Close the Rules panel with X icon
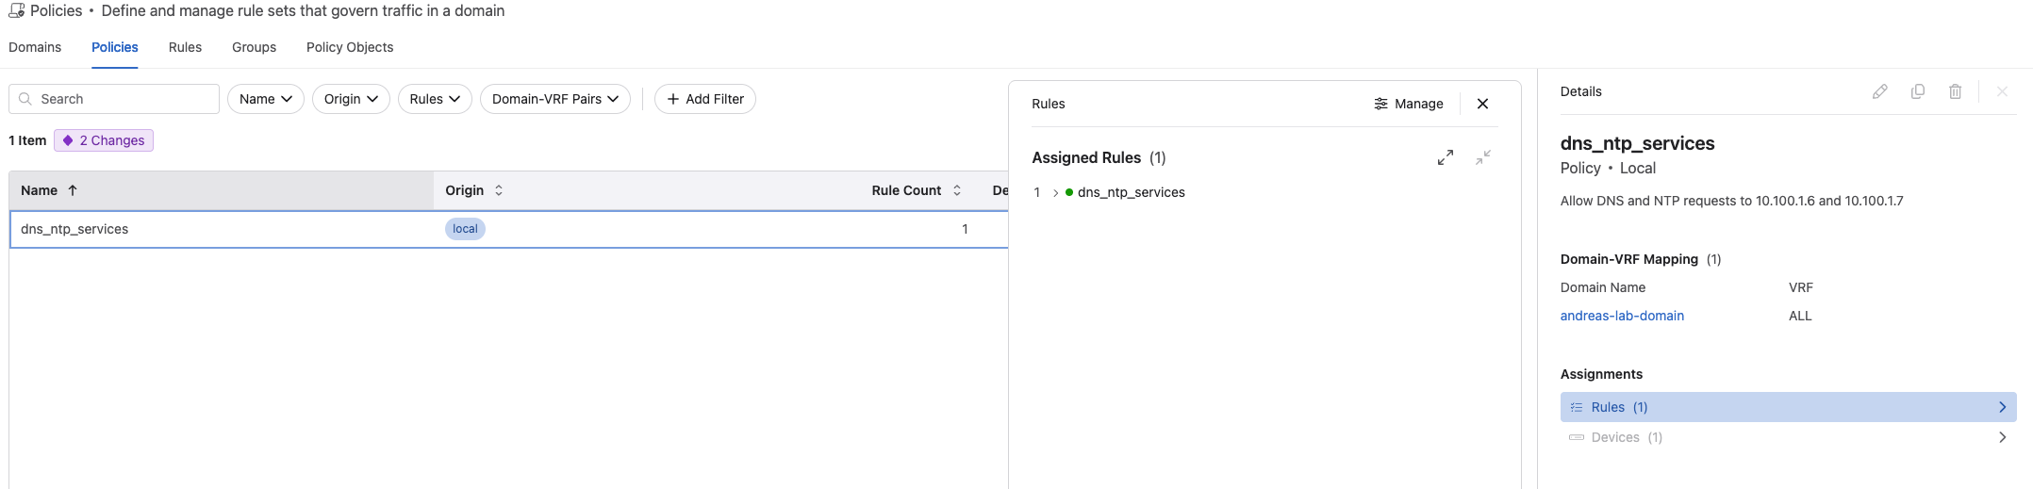 click(x=1482, y=104)
